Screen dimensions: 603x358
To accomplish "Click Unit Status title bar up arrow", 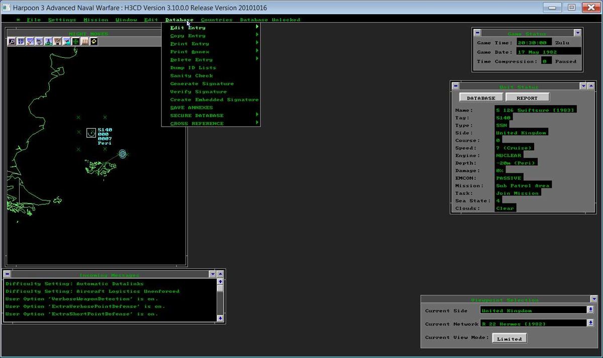I will tap(591, 86).
